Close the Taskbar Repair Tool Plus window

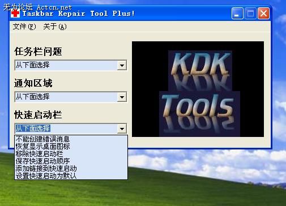click(264, 14)
